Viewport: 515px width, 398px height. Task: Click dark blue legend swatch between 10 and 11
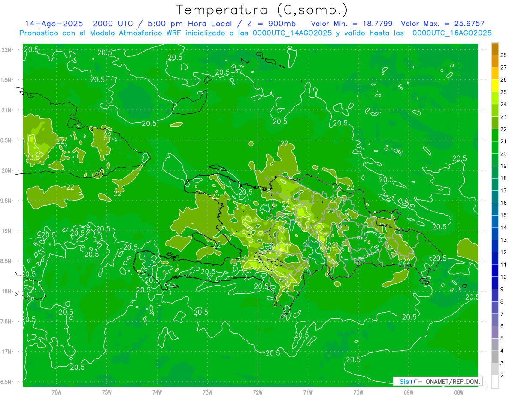pos(495,271)
